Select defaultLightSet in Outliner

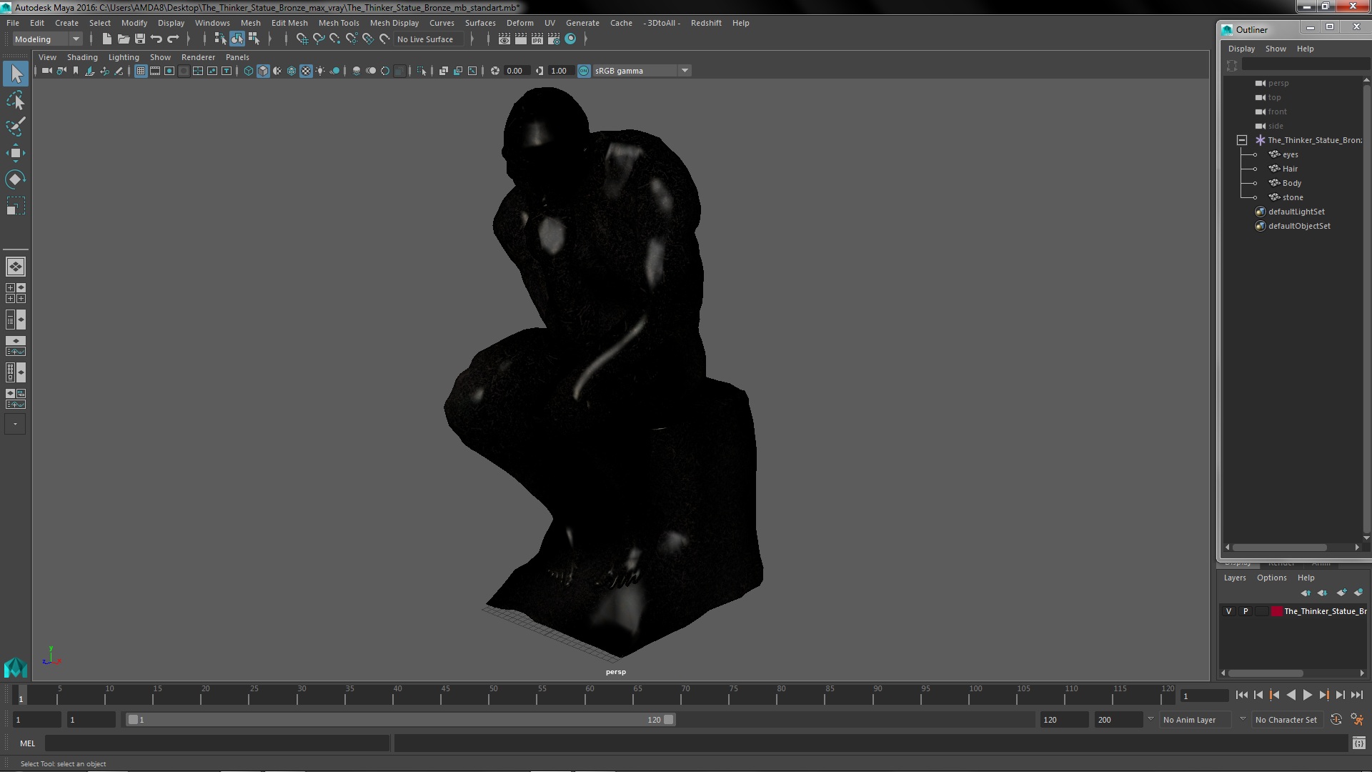1296,212
